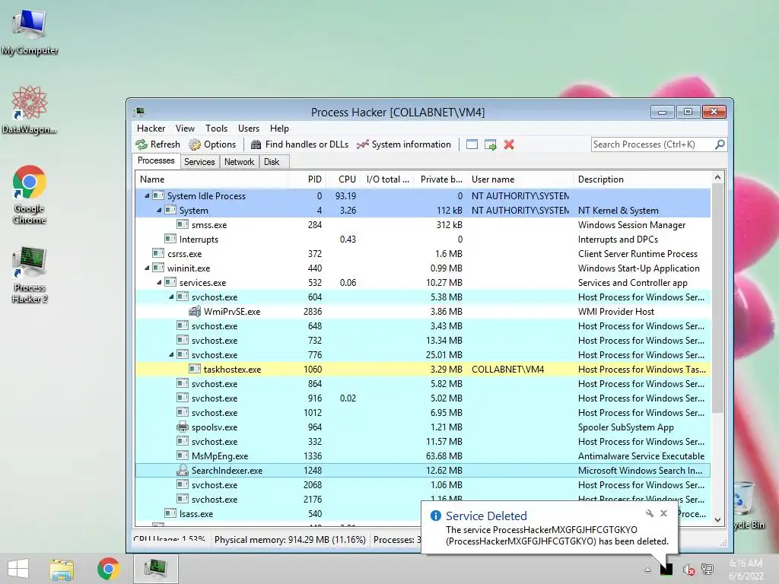Open the Options toolbar button
The height and width of the screenshot is (584, 779).
pyautogui.click(x=213, y=144)
